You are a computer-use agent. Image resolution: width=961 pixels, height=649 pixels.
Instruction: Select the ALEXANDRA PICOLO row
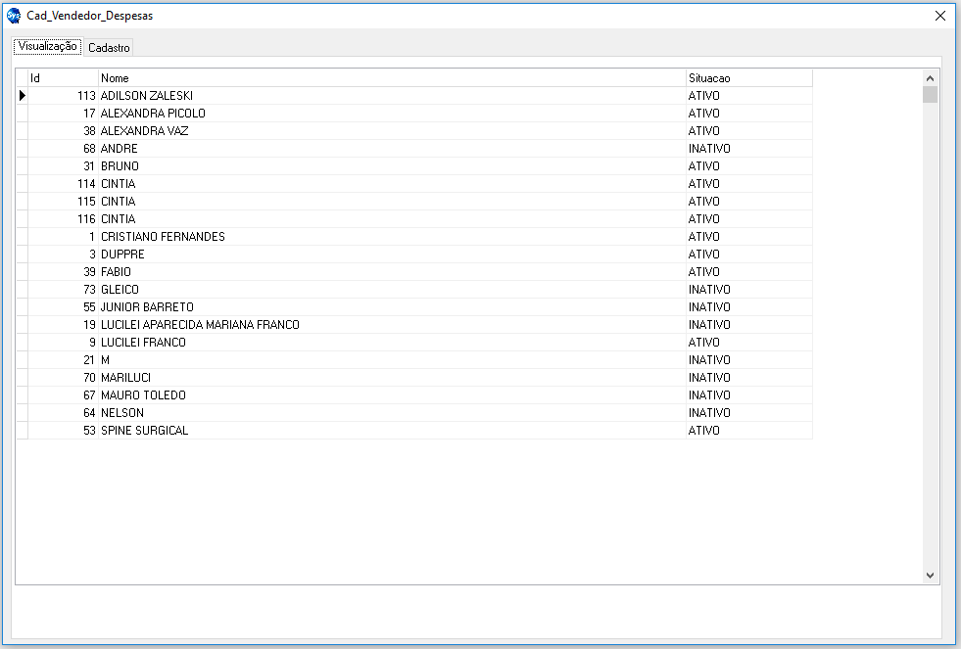[153, 114]
